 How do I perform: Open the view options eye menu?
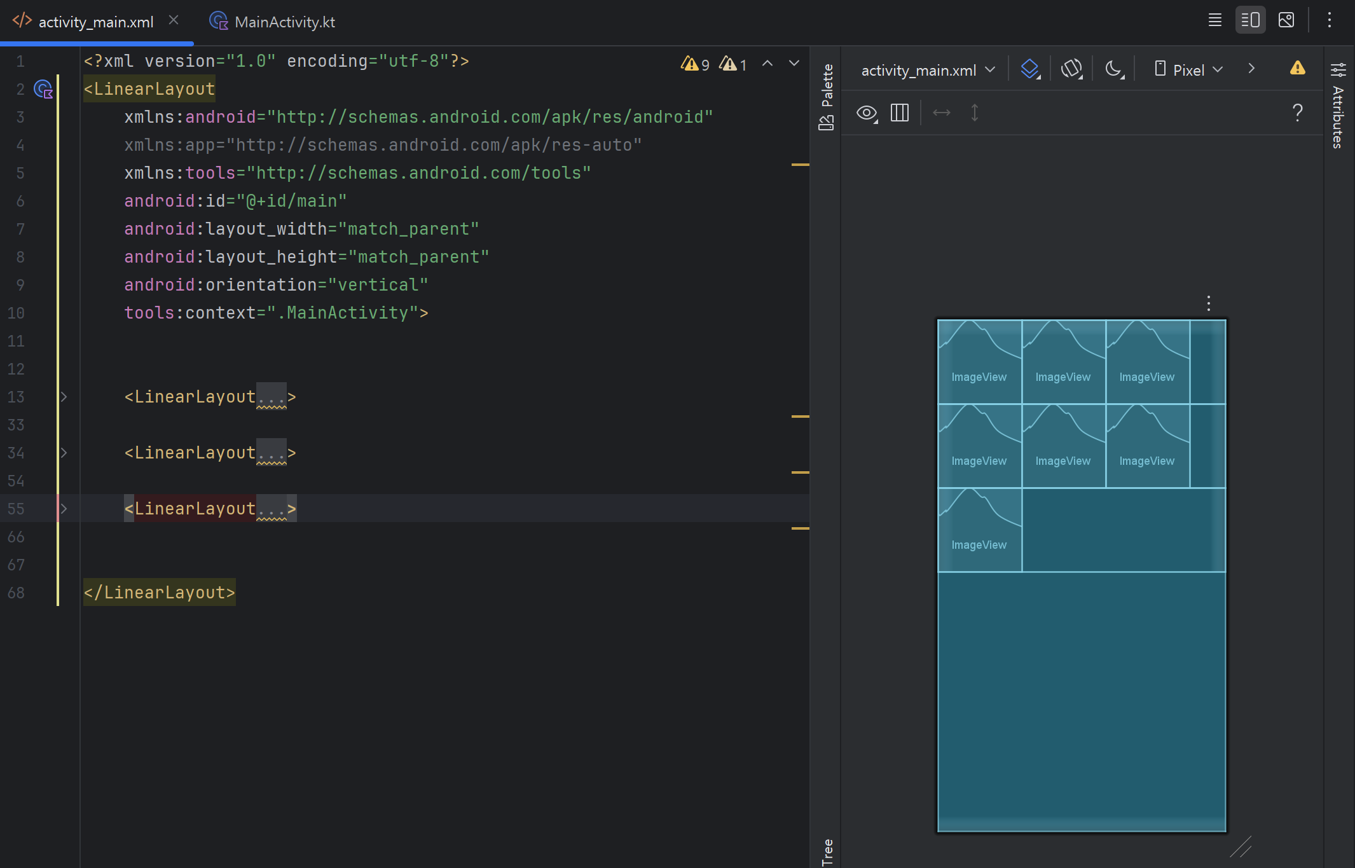(867, 113)
